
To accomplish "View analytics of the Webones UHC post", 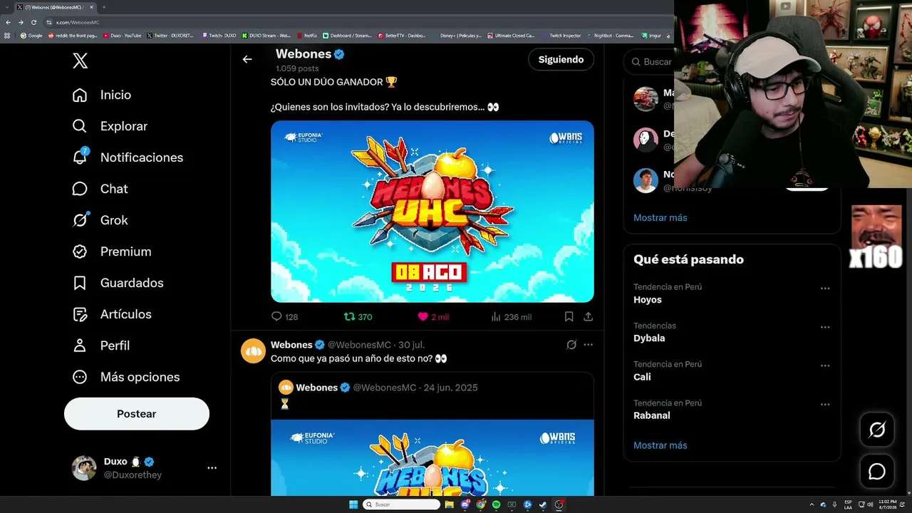I will click(511, 317).
